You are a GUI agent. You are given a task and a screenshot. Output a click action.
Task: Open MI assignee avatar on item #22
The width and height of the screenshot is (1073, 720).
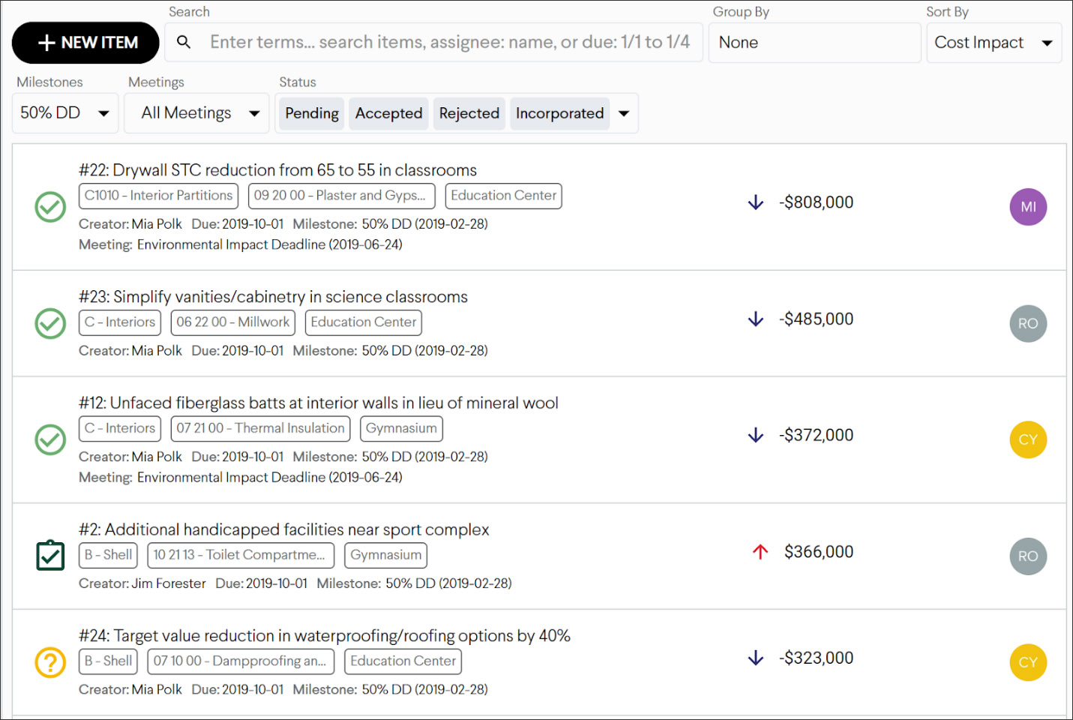(1028, 207)
